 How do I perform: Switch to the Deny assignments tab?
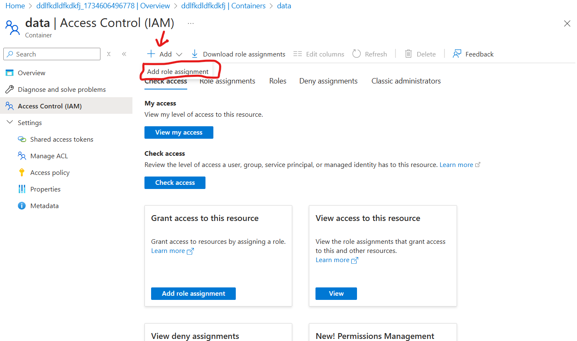[328, 81]
